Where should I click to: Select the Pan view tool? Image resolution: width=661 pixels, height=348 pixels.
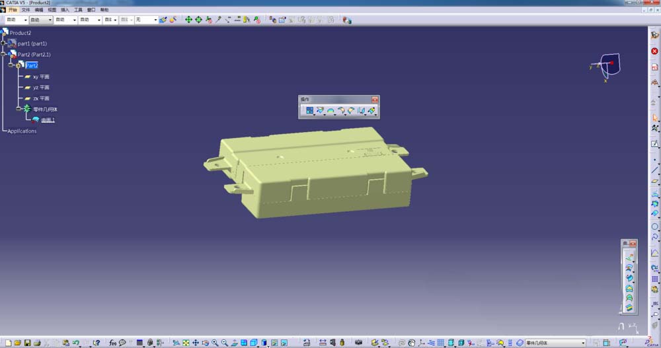196,343
